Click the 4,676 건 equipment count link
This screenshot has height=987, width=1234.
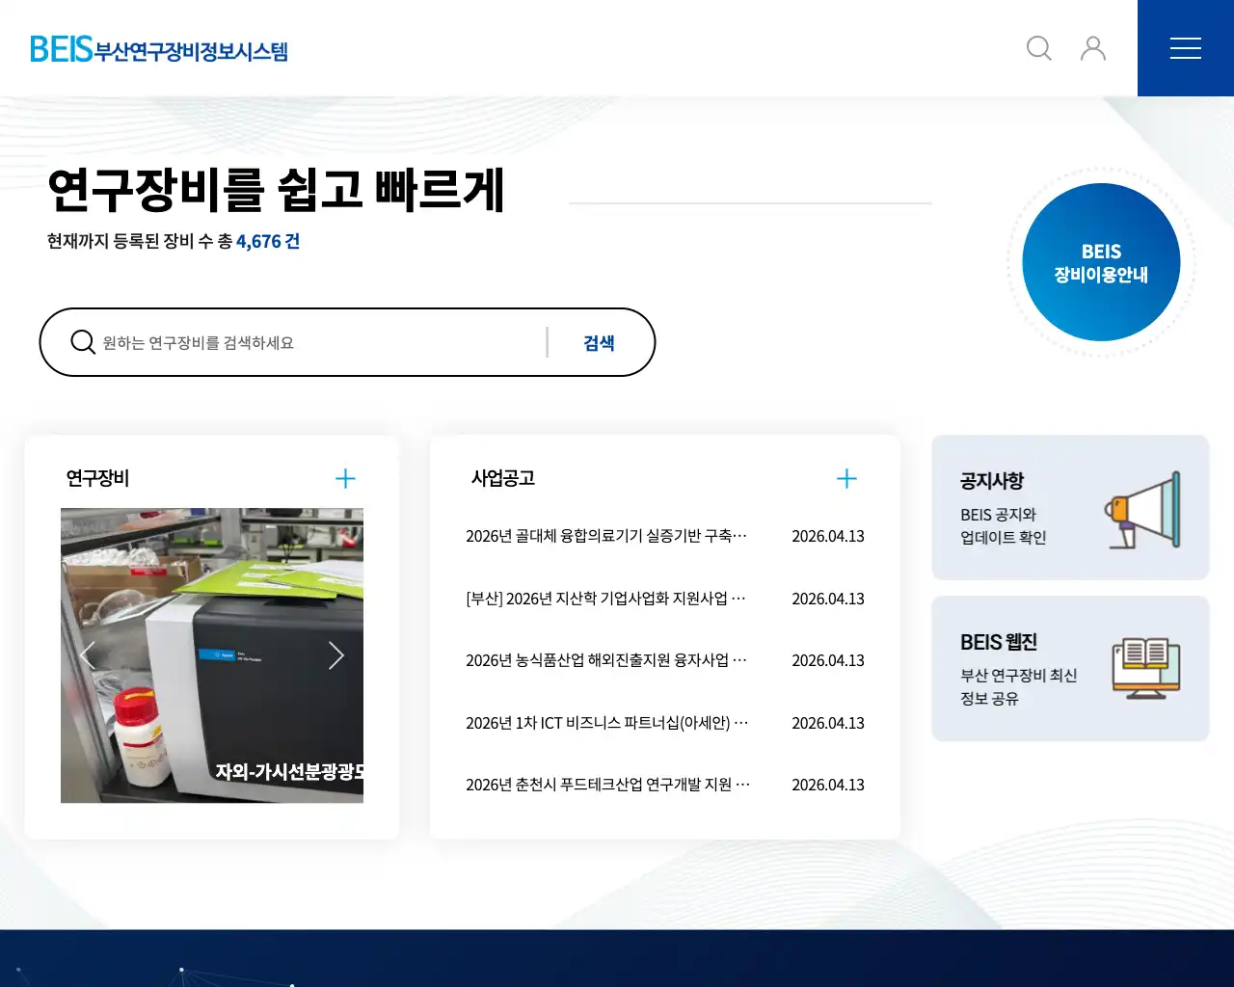tap(267, 241)
